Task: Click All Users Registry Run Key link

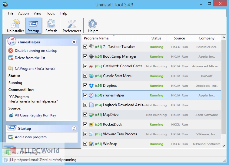Action: [x=35, y=115]
